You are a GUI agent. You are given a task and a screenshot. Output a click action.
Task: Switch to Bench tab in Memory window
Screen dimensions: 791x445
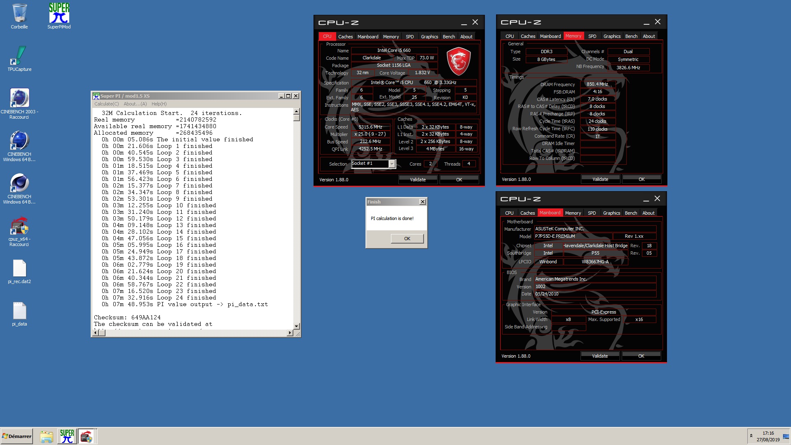point(631,36)
